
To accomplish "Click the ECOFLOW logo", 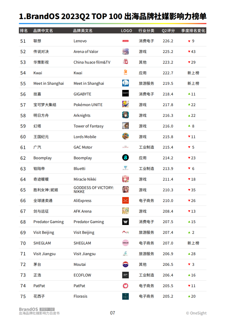I will pos(125,275).
